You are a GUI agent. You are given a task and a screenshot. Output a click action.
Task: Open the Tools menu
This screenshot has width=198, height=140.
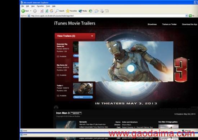point(48,6)
